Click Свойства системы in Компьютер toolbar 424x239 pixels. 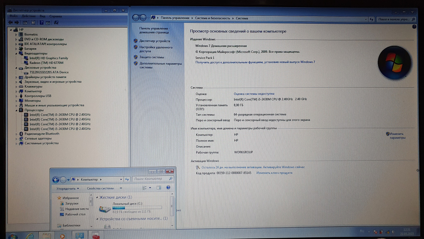coord(100,188)
